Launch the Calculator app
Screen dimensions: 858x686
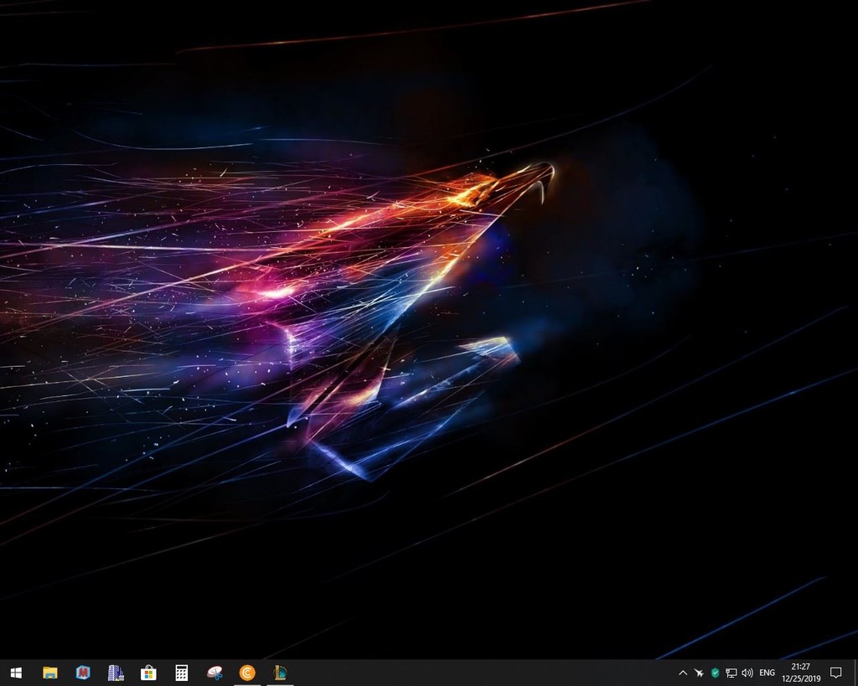coord(181,673)
